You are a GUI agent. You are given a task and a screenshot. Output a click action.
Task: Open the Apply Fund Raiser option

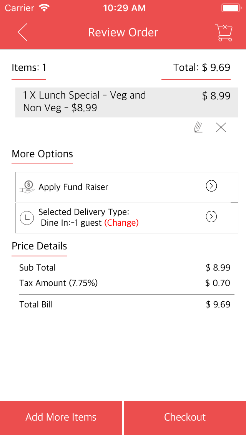[x=73, y=187]
